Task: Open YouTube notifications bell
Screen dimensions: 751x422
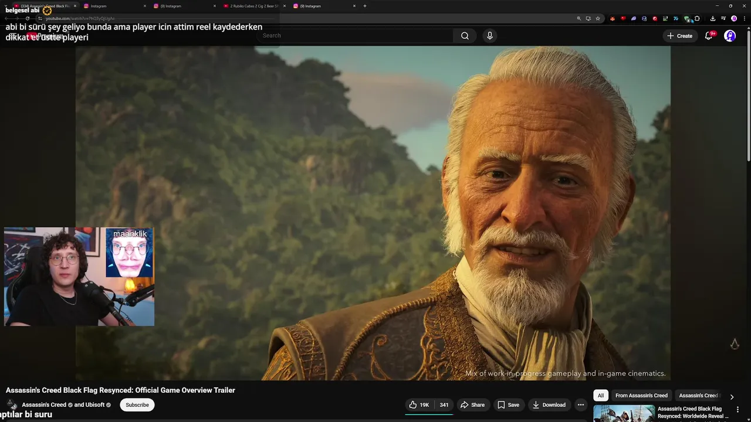Action: coord(709,36)
